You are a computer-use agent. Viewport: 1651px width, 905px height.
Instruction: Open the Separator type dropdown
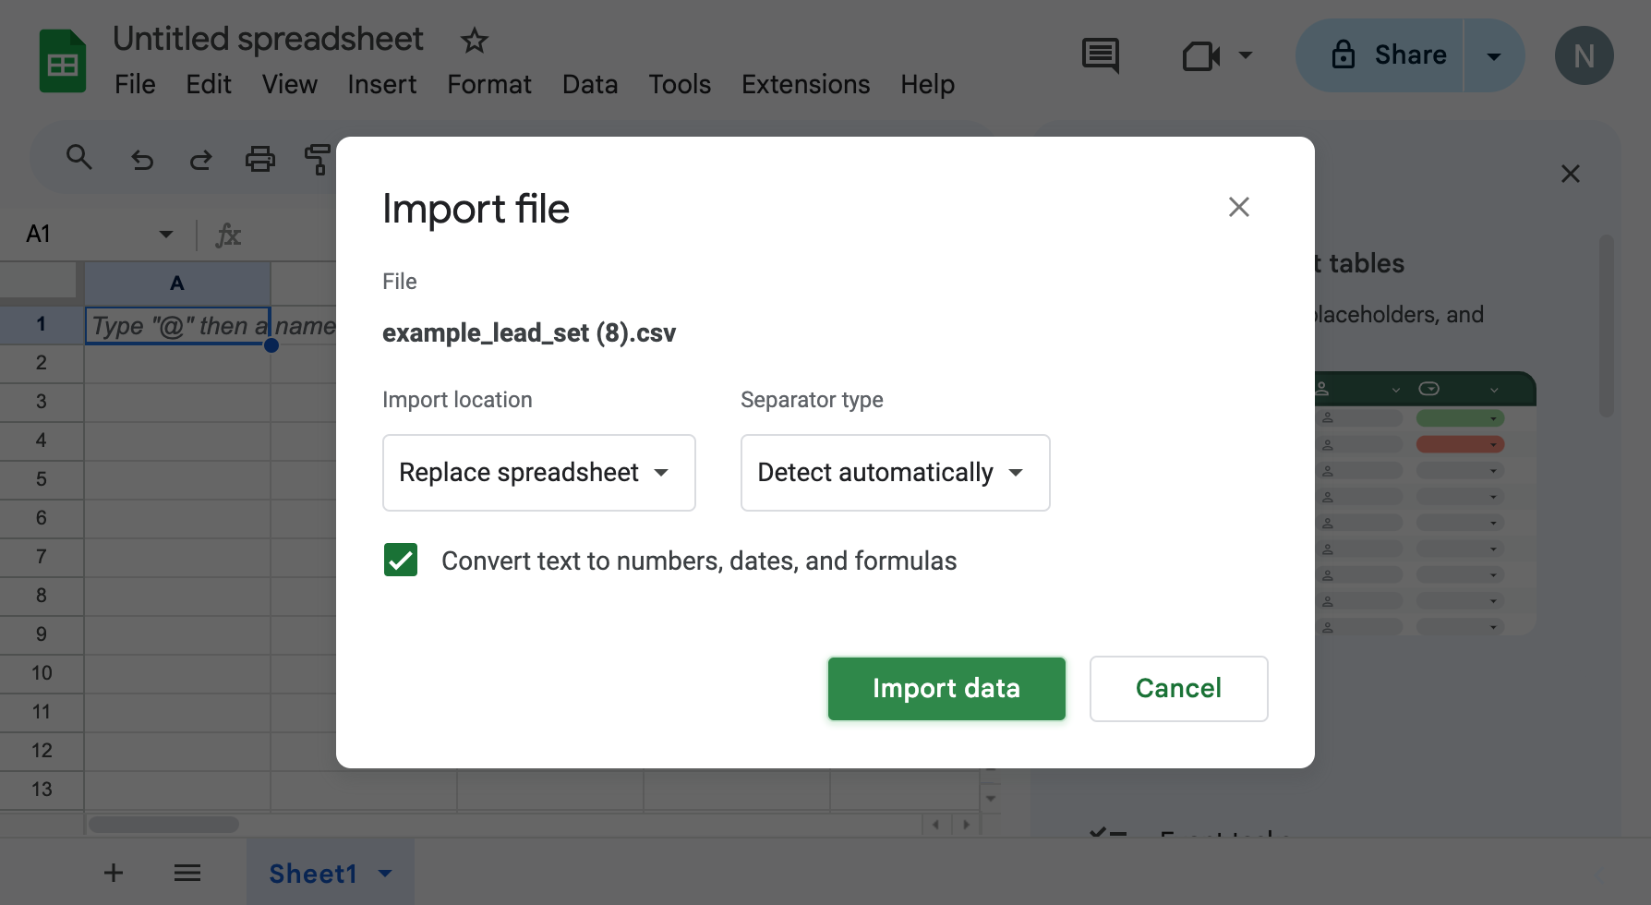tap(896, 473)
